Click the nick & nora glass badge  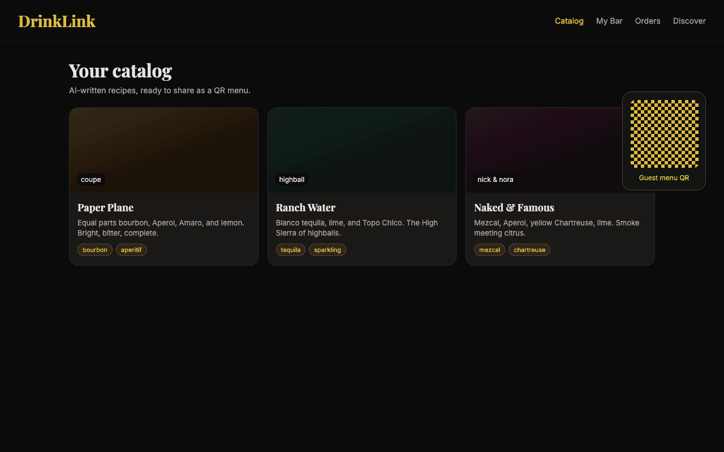pyautogui.click(x=495, y=180)
